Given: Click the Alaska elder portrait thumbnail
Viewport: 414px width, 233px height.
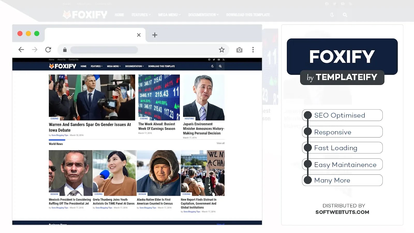Looking at the screenshot, I should tap(159, 173).
